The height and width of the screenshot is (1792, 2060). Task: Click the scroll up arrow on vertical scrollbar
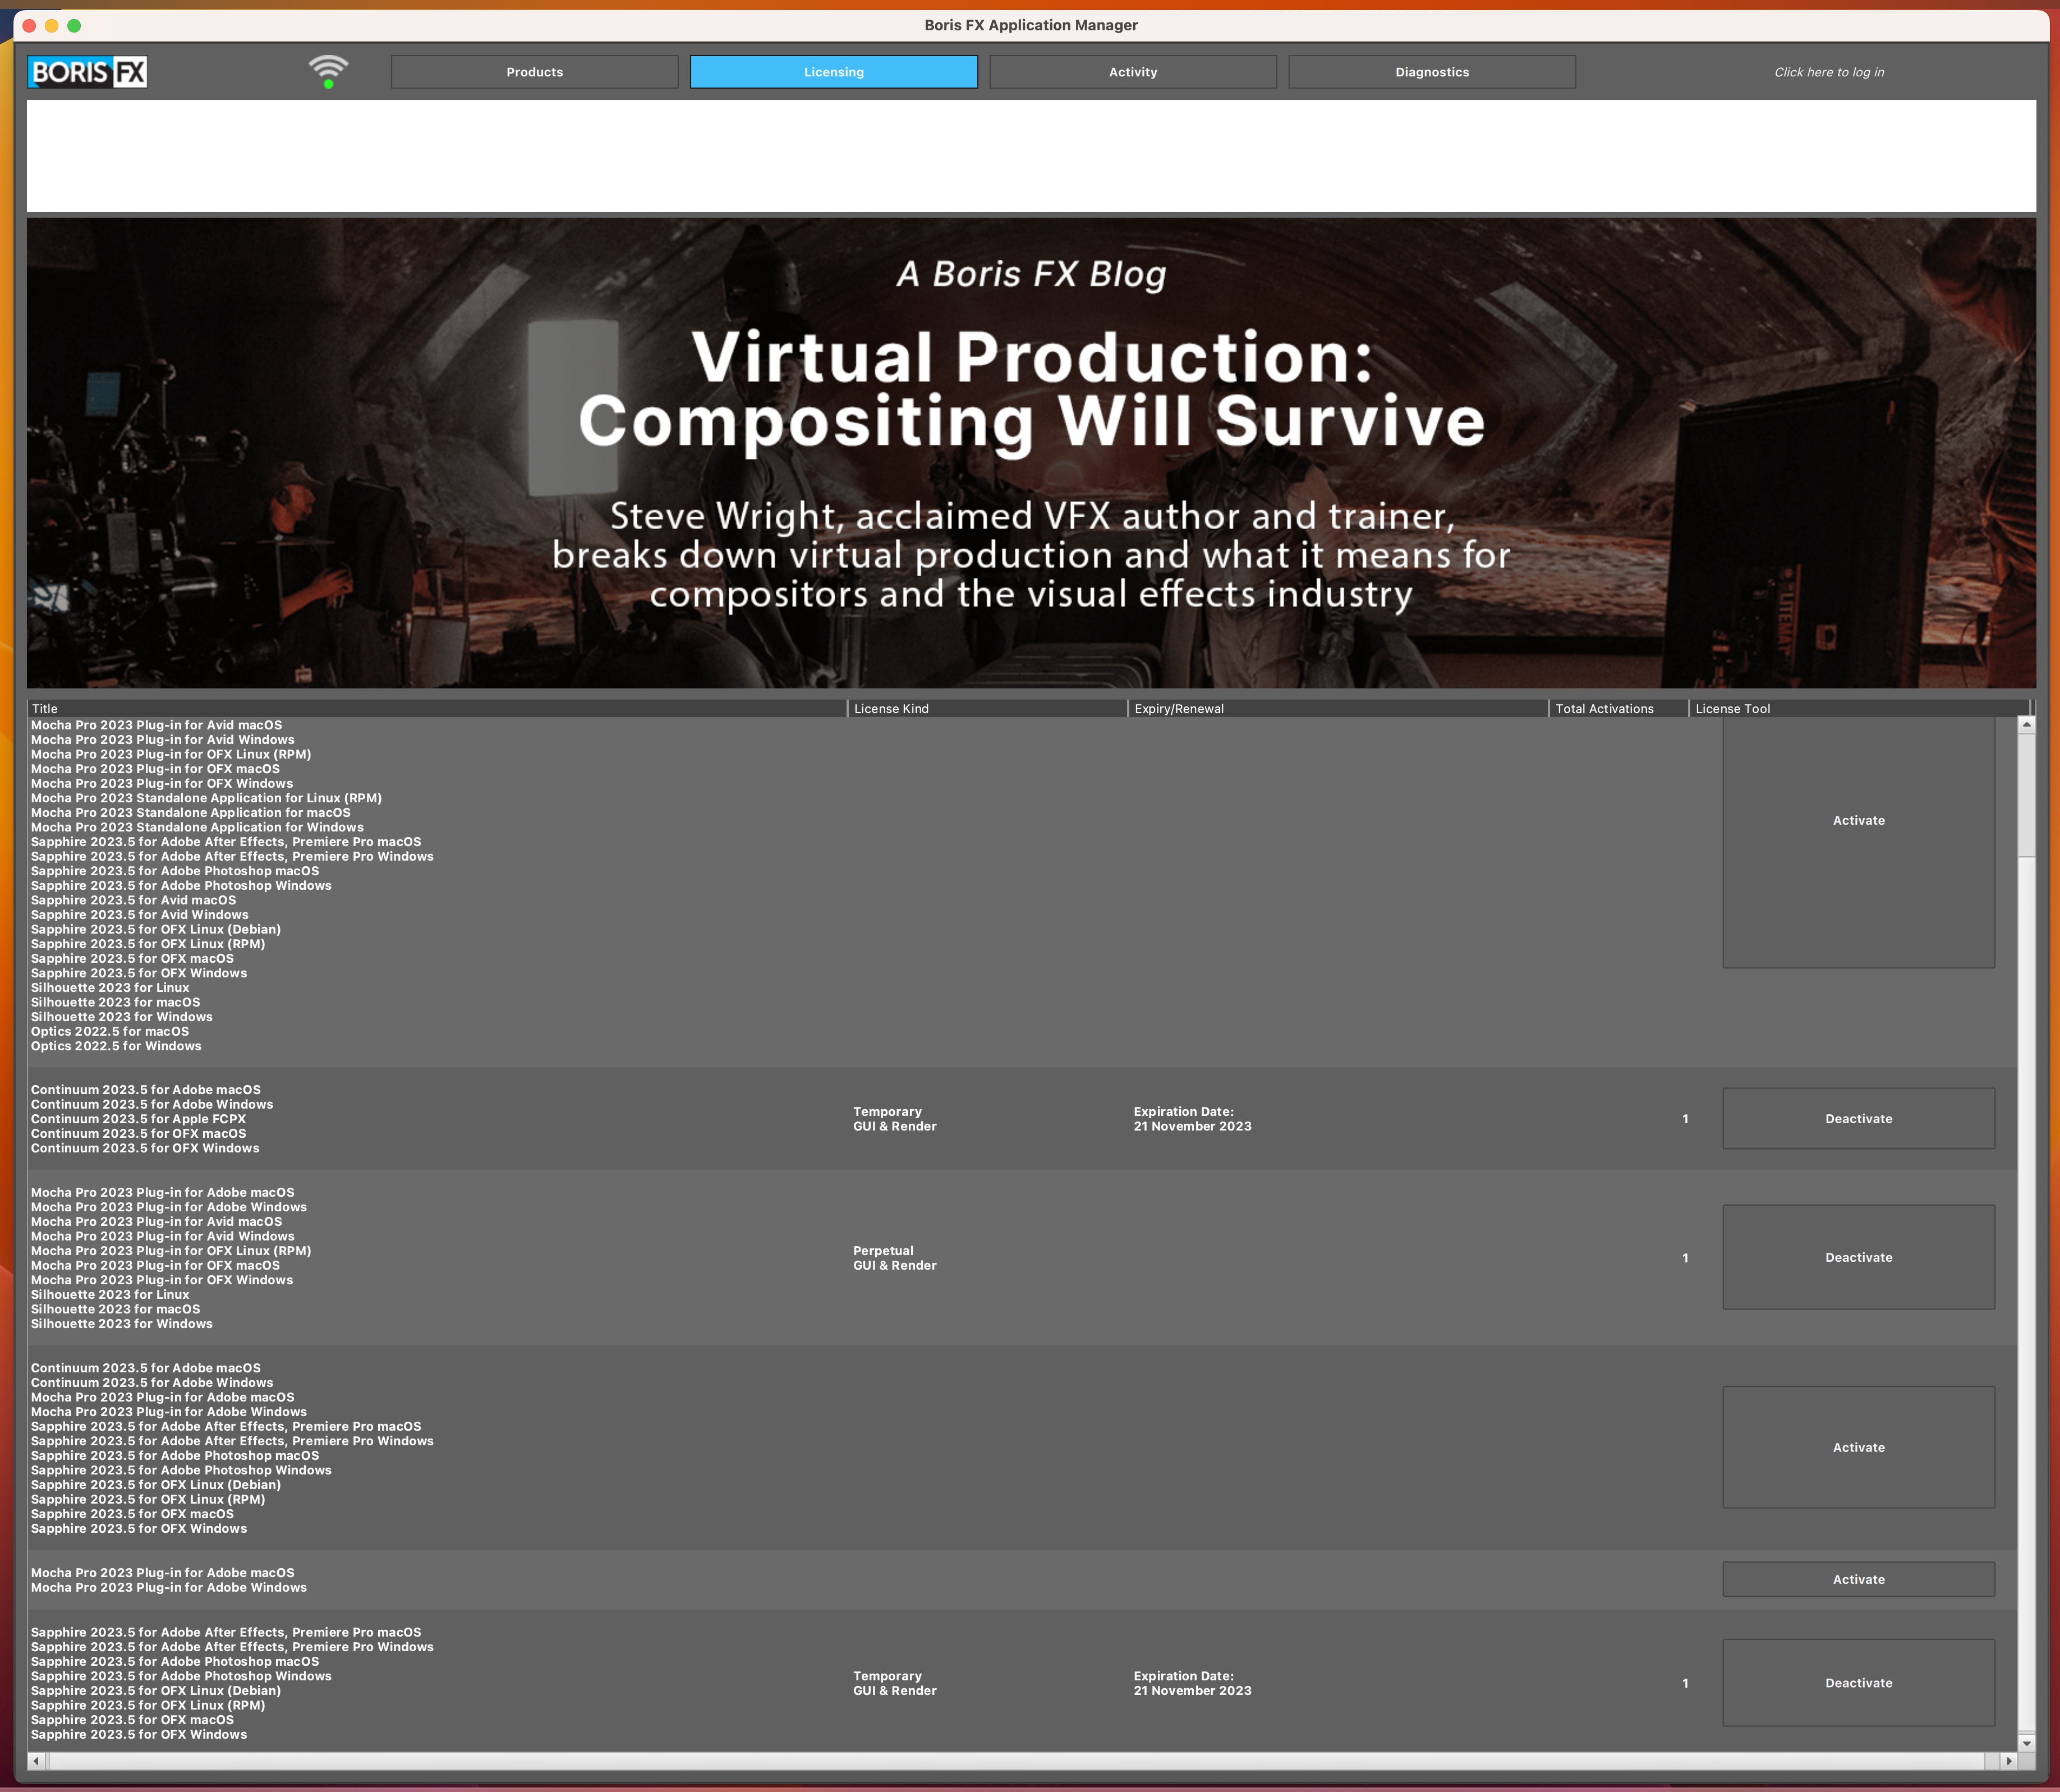[x=2026, y=725]
